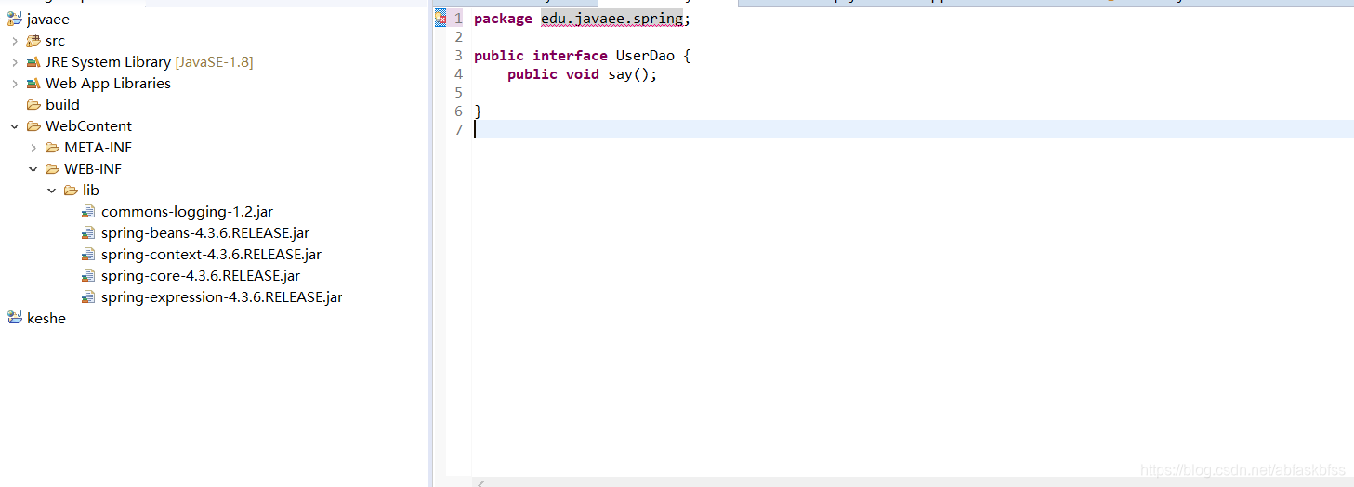This screenshot has width=1354, height=487.
Task: Expand the JRE System Library node
Action: 15,62
